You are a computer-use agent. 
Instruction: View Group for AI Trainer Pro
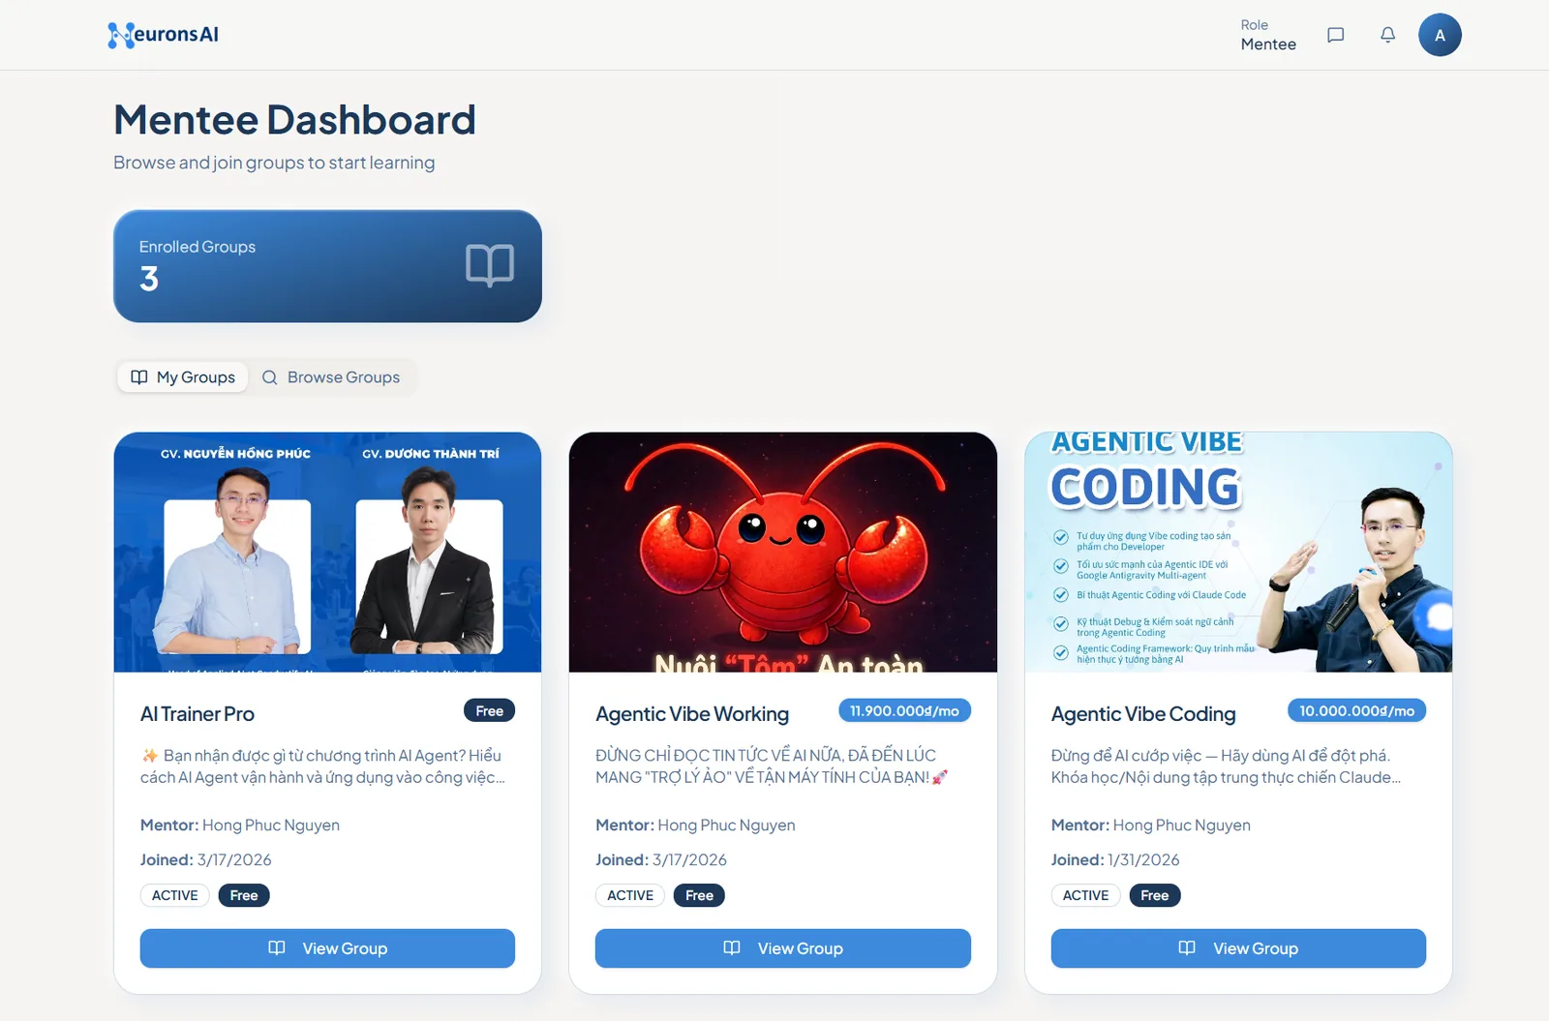pyautogui.click(x=327, y=948)
